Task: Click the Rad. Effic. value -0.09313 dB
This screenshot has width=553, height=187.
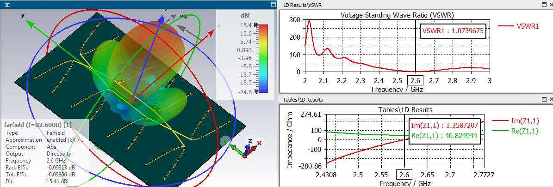Action: [61, 168]
